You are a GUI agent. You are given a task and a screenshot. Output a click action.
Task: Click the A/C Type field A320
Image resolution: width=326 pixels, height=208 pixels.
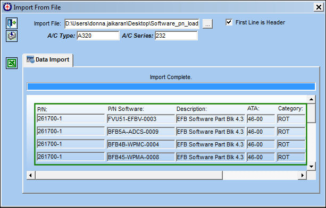tap(98, 36)
